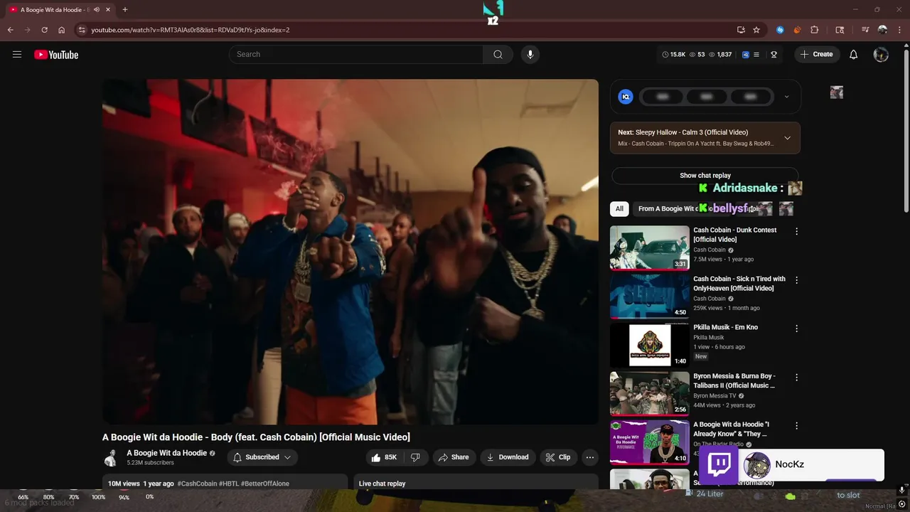This screenshot has width=910, height=512.
Task: Open the Chrome profile avatar
Action: (x=882, y=30)
